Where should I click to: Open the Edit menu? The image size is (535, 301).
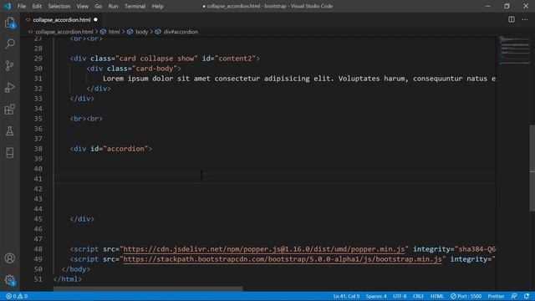click(x=37, y=6)
